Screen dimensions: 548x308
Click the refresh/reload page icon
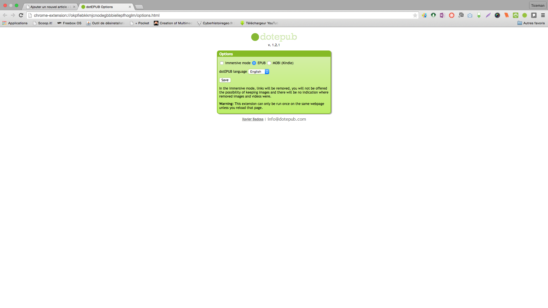coord(21,15)
